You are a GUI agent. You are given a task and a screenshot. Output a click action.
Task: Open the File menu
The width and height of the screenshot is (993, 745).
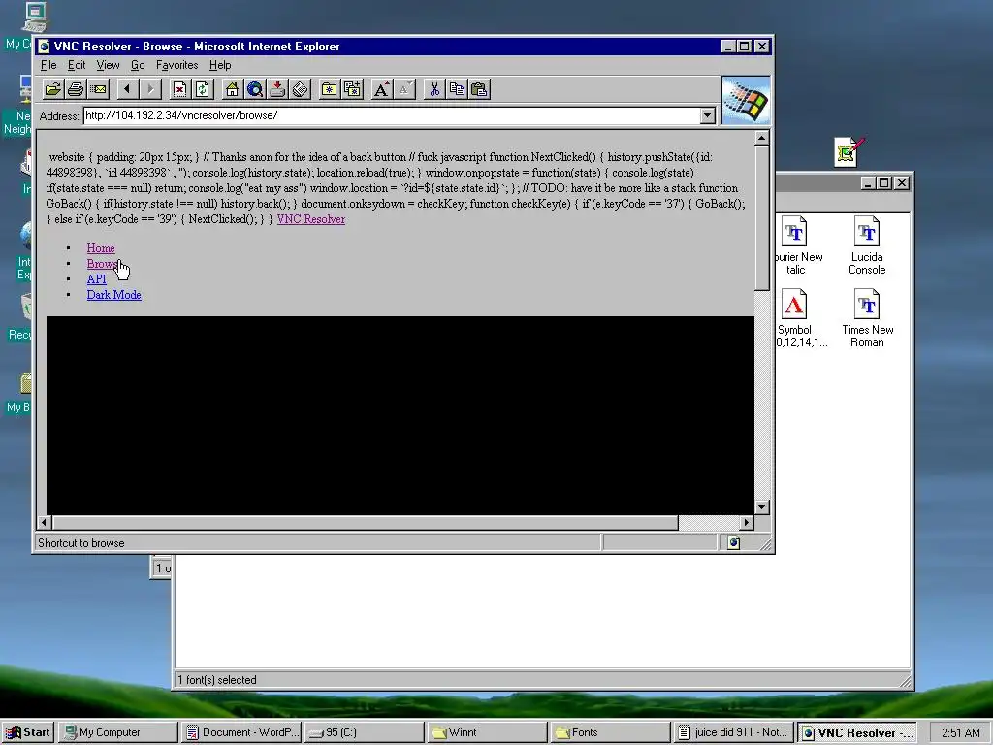pyautogui.click(x=48, y=65)
